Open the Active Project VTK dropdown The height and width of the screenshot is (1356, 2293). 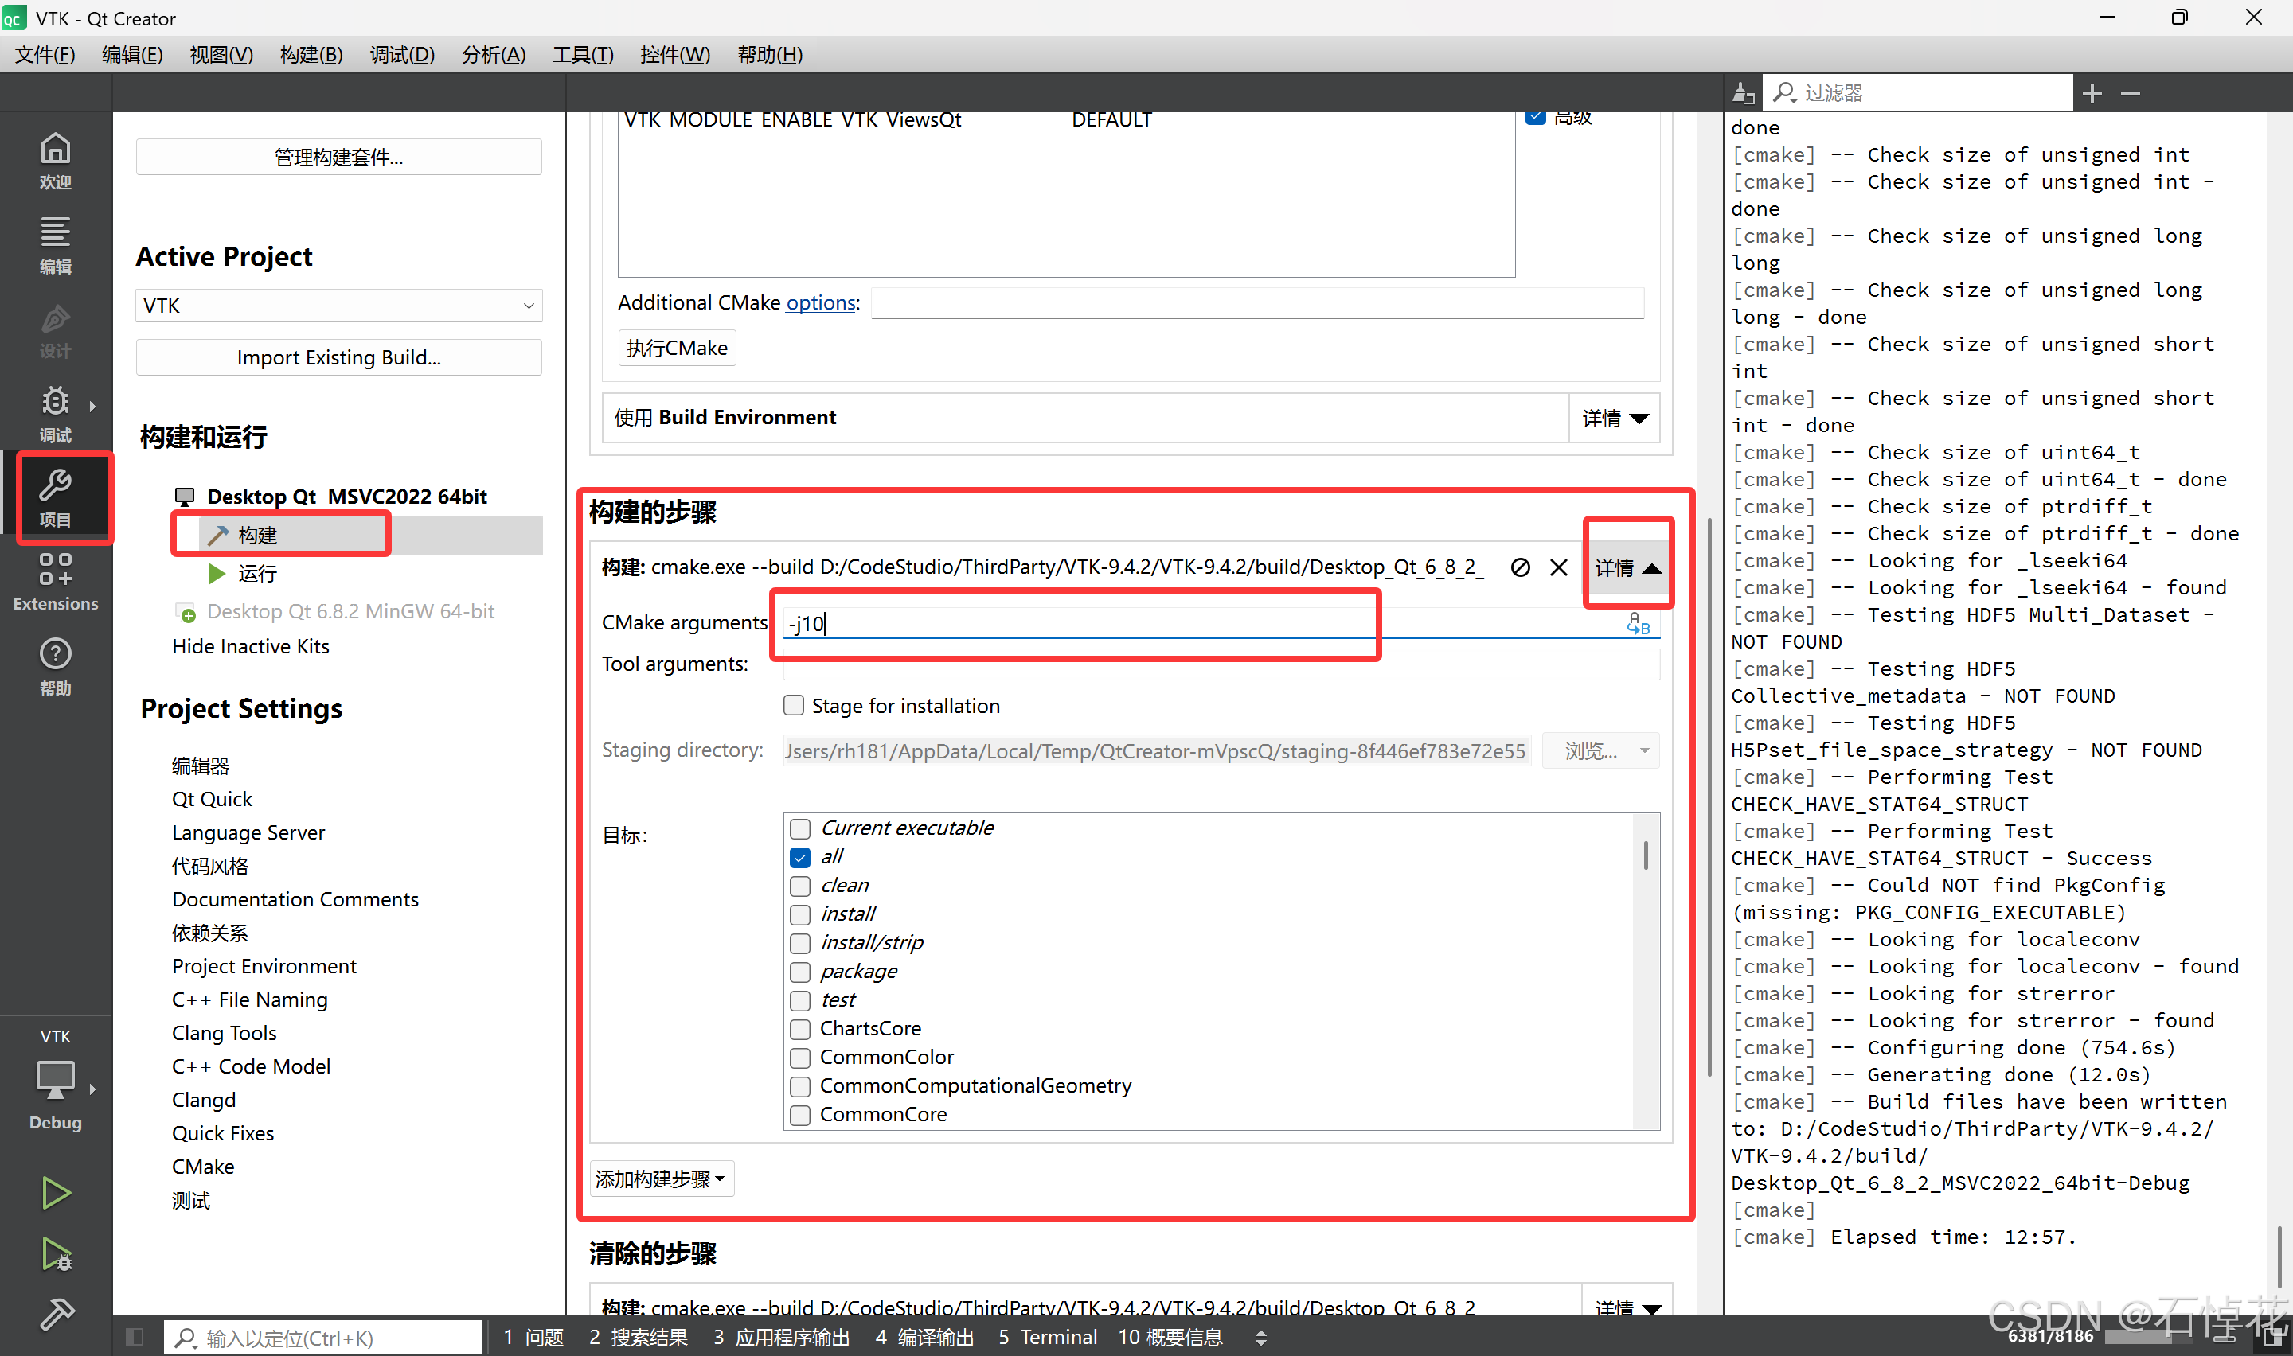[338, 306]
